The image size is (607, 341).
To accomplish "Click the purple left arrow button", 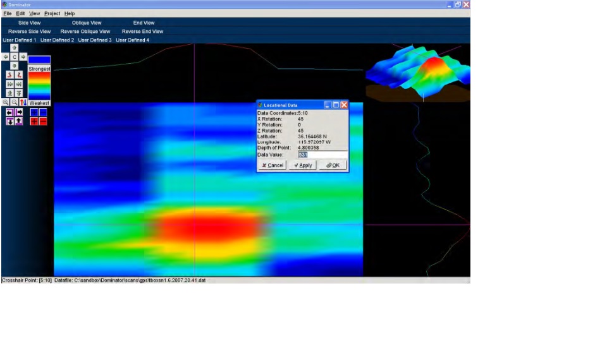I will pos(9,112).
